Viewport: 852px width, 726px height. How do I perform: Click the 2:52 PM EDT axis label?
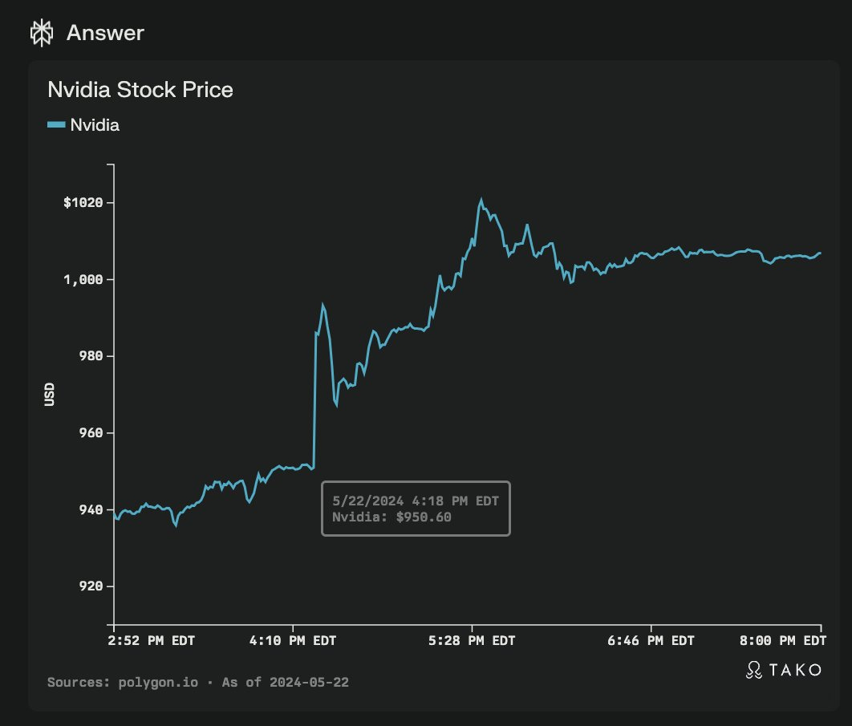coord(151,641)
